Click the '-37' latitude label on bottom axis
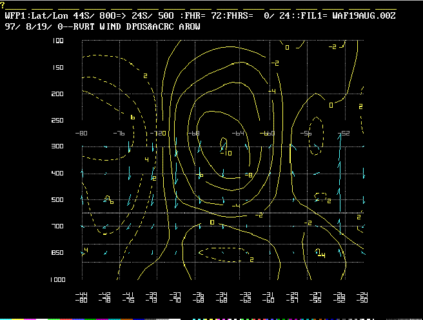Viewport: 423px width, 320px height. coord(175,294)
